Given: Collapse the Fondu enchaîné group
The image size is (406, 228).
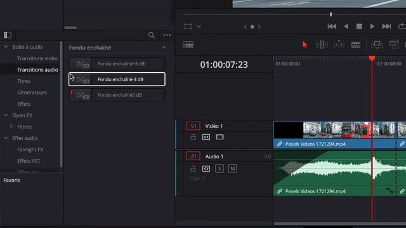Looking at the screenshot, I should pos(164,47).
